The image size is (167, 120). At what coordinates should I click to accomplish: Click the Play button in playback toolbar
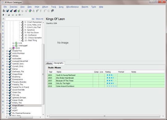pyautogui.click(x=3, y=15)
